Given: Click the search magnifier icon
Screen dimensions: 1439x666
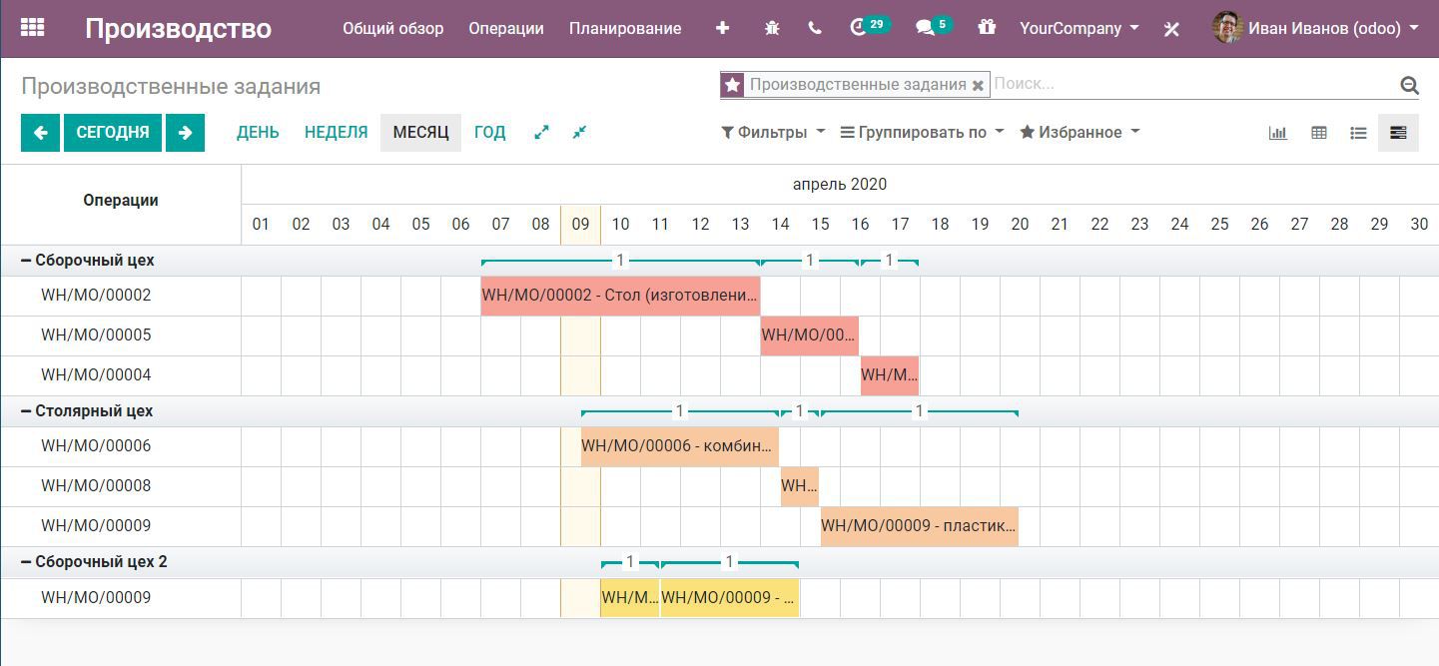Looking at the screenshot, I should click(1410, 85).
